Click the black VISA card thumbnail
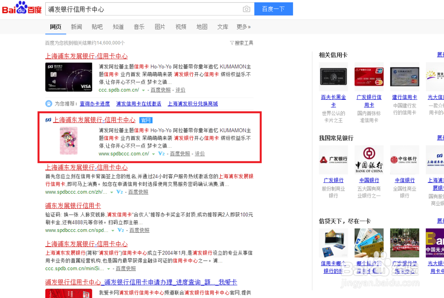Image resolution: width=444 pixels, height=298 pixels. [69, 77]
